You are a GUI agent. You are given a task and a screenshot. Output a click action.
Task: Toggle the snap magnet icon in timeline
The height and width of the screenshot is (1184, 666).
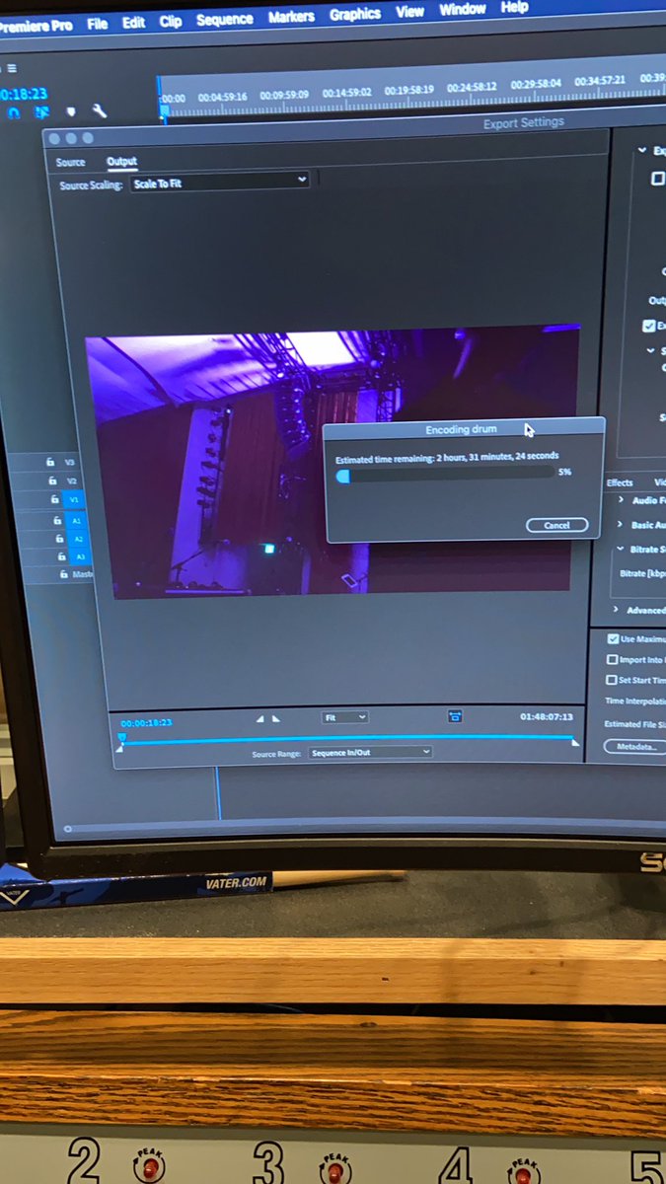[x=14, y=112]
